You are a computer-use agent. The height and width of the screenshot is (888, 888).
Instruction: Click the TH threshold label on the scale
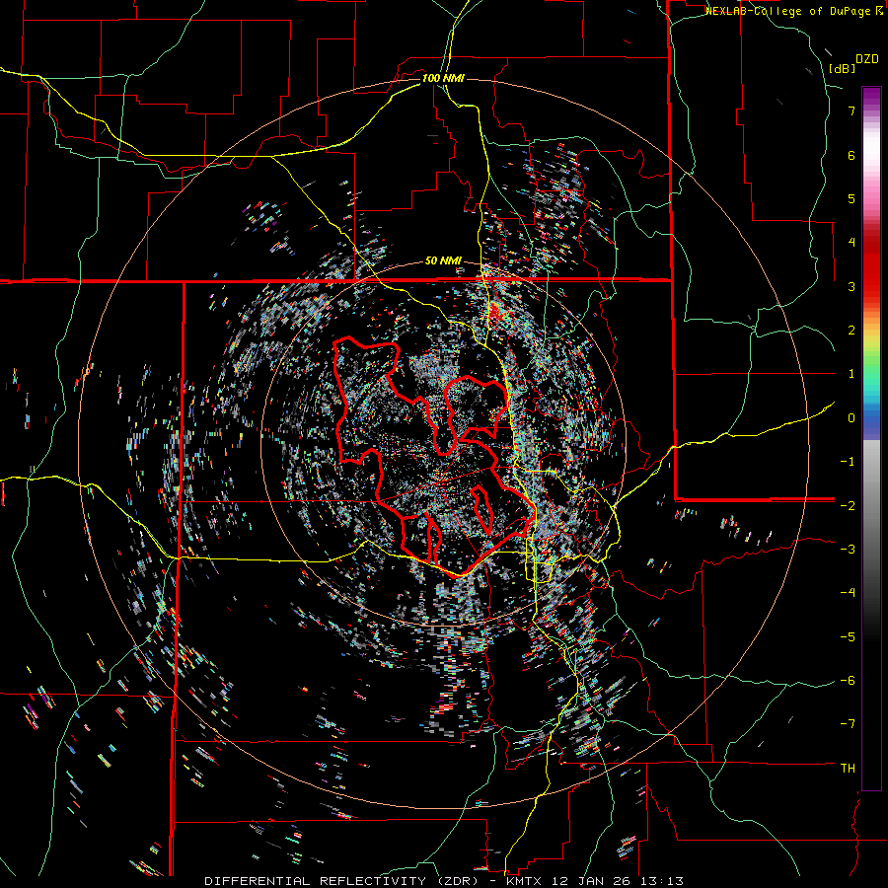point(848,769)
